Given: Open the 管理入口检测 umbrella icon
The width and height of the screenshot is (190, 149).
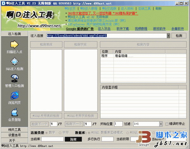Looking at the screenshot, I should point(15,78).
